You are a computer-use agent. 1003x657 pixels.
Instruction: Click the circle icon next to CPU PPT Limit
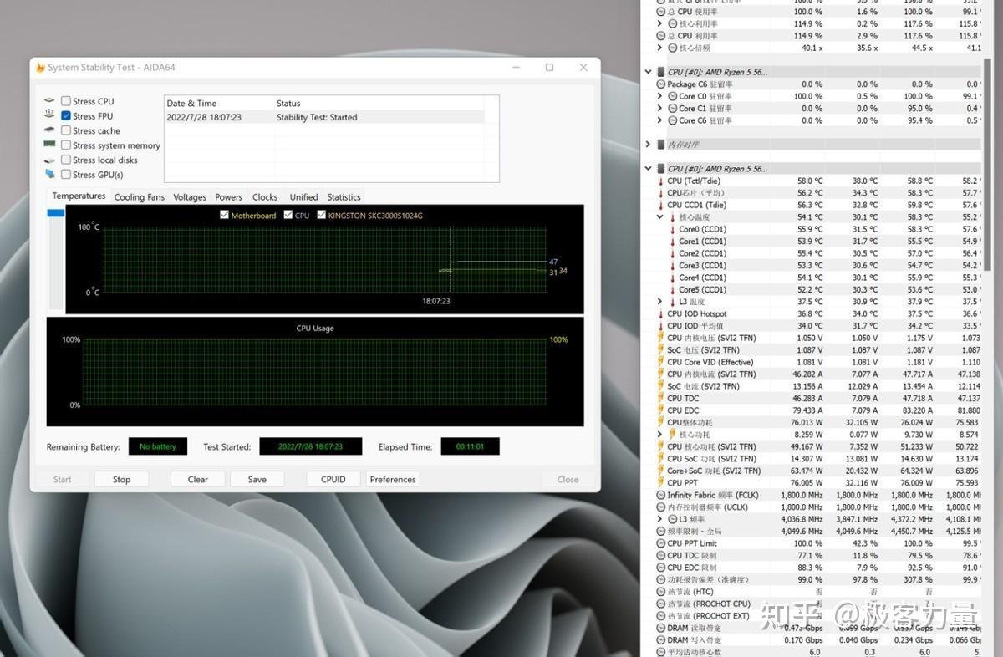click(660, 543)
